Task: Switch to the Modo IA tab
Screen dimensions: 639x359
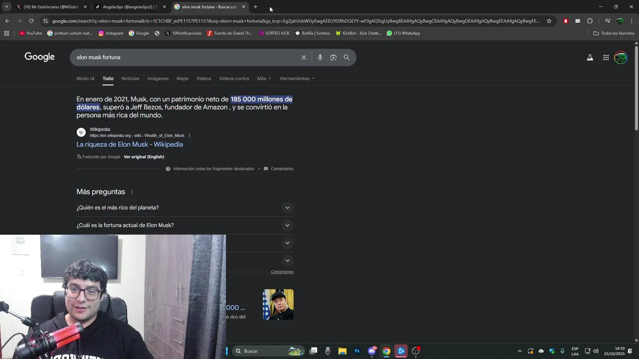Action: (x=85, y=79)
